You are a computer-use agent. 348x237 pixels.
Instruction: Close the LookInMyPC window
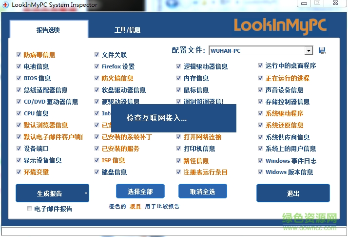click(x=335, y=2)
